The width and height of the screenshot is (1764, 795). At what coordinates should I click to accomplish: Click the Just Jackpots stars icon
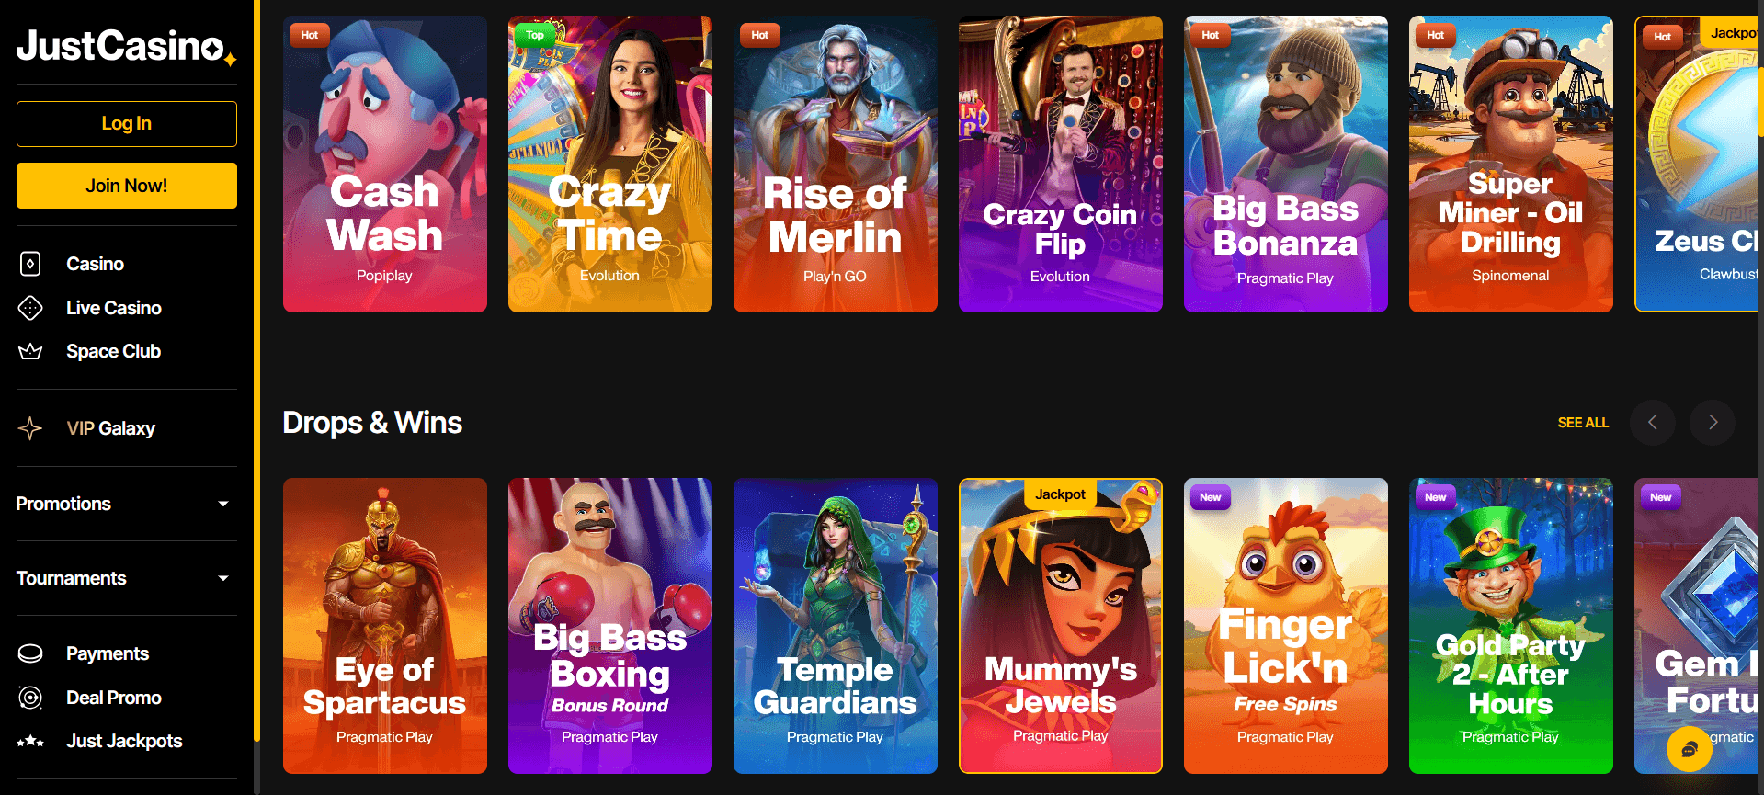coord(30,741)
